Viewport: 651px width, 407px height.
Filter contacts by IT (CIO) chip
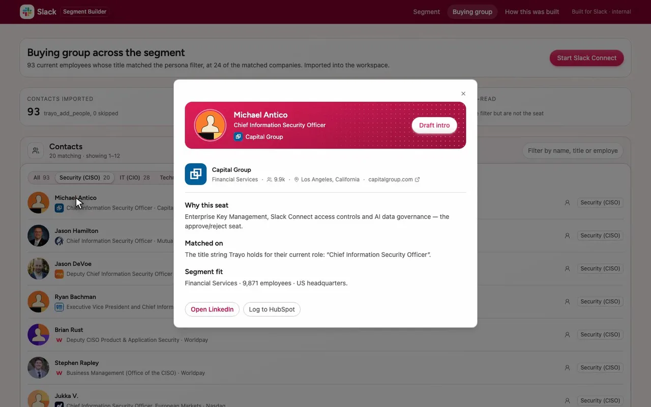[135, 178]
